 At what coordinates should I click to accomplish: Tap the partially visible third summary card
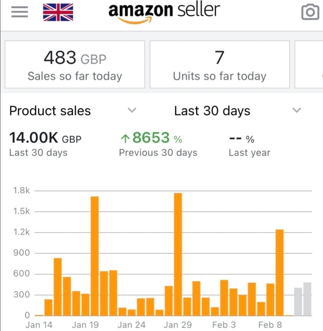pyautogui.click(x=309, y=65)
